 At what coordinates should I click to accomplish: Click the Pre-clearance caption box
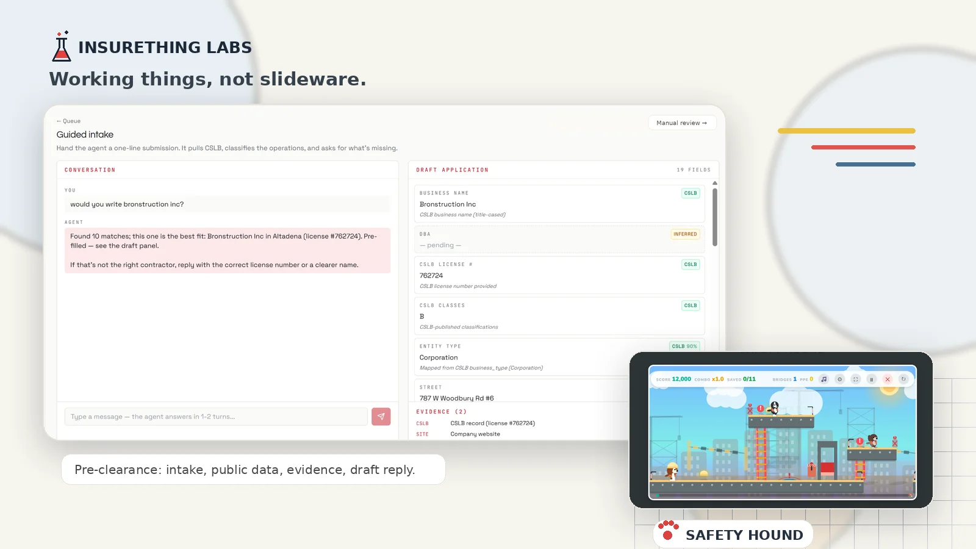click(x=253, y=470)
